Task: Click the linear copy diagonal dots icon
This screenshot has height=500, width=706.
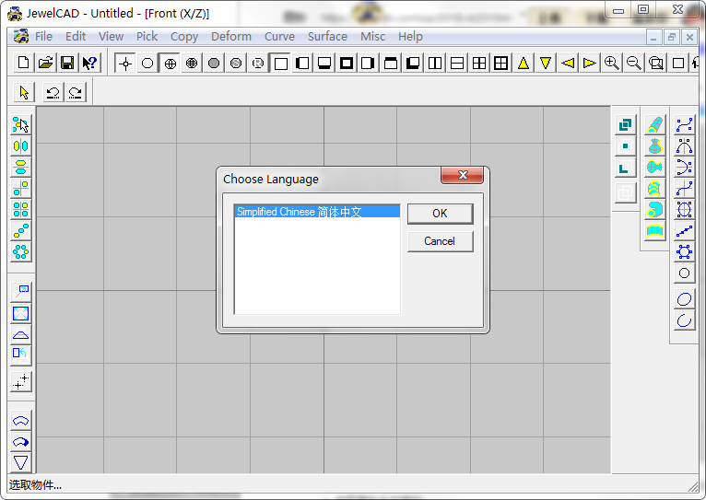Action: (20, 231)
